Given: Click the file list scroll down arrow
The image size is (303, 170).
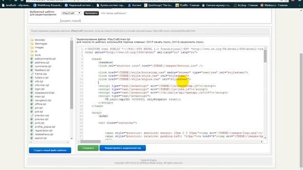Looking at the screenshot, I should point(71,138).
